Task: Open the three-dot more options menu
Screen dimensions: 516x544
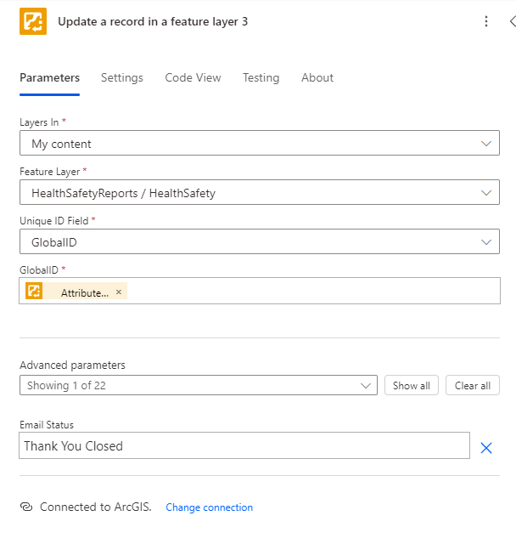Action: click(x=486, y=21)
